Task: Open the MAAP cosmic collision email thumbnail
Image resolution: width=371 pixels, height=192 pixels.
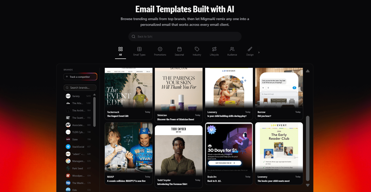Action: 128,147
